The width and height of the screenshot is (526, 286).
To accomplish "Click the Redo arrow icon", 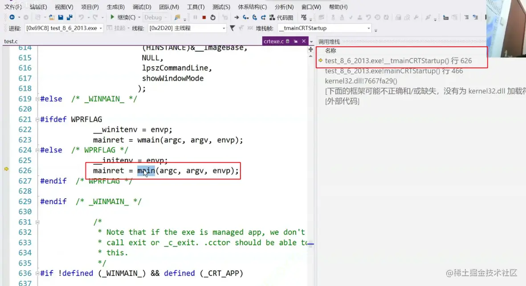I will (x=95, y=17).
